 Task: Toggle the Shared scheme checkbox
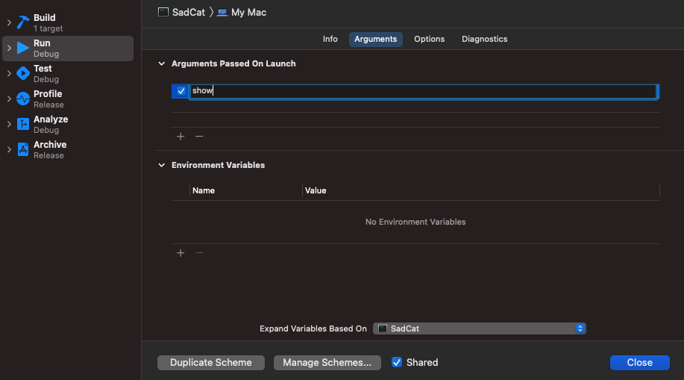point(397,363)
